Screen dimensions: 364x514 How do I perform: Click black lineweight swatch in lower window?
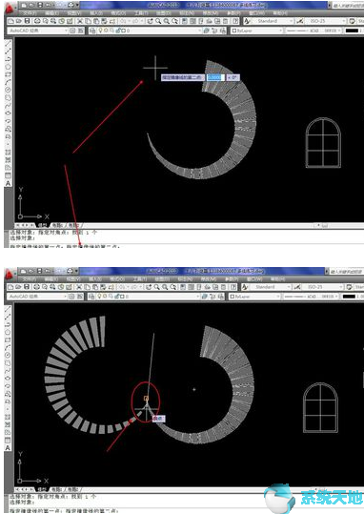click(349, 297)
